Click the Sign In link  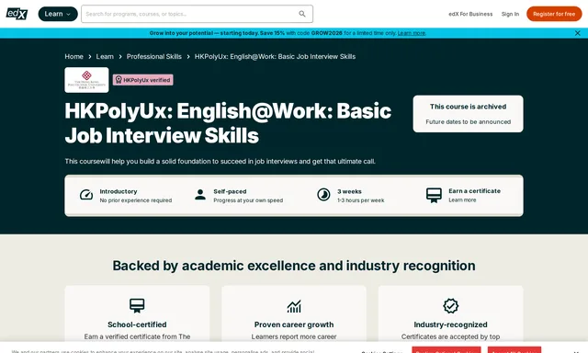[511, 14]
